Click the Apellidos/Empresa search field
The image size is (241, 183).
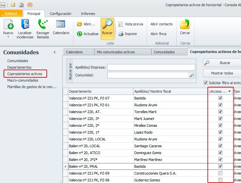pos(151,67)
